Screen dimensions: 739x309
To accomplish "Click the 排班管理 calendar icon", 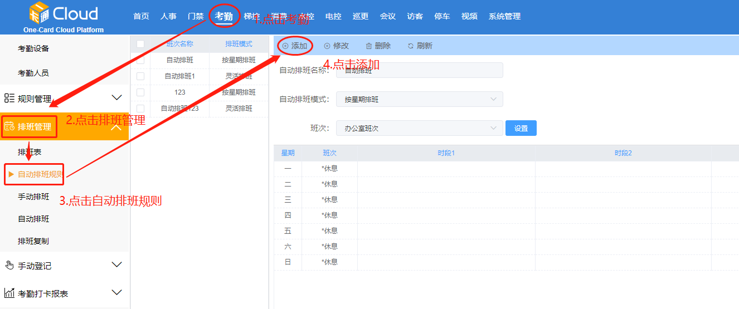I will (9, 127).
